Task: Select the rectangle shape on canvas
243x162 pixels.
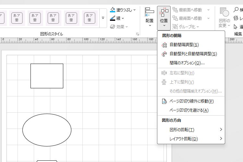Action: (x=47, y=76)
